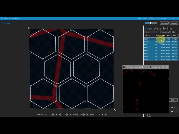Select the hex06 strip row

tap(161, 53)
